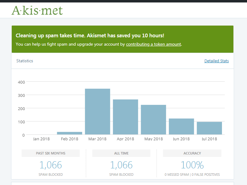Click the Jun 2018 bar on the graph
247x185 pixels.
(x=181, y=126)
